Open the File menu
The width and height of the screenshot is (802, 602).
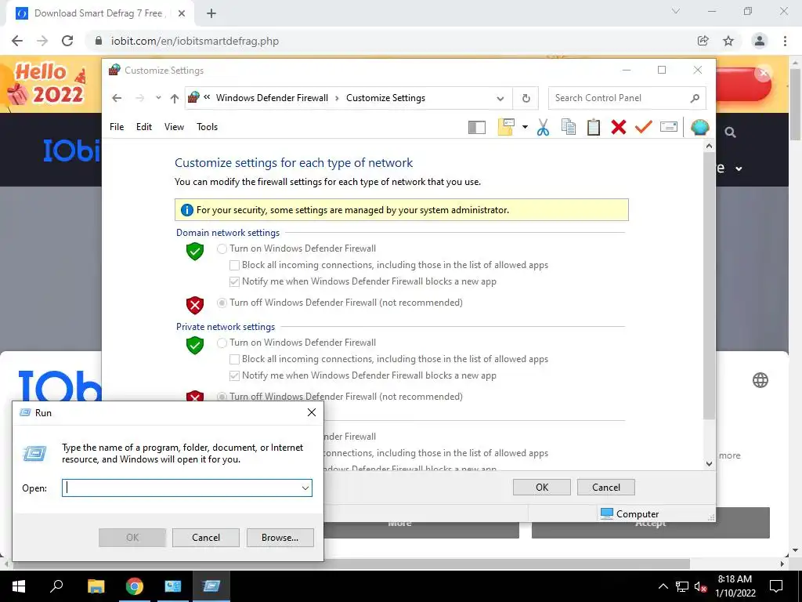117,127
